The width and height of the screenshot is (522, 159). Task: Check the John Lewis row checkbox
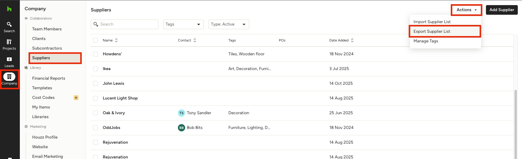point(96,84)
